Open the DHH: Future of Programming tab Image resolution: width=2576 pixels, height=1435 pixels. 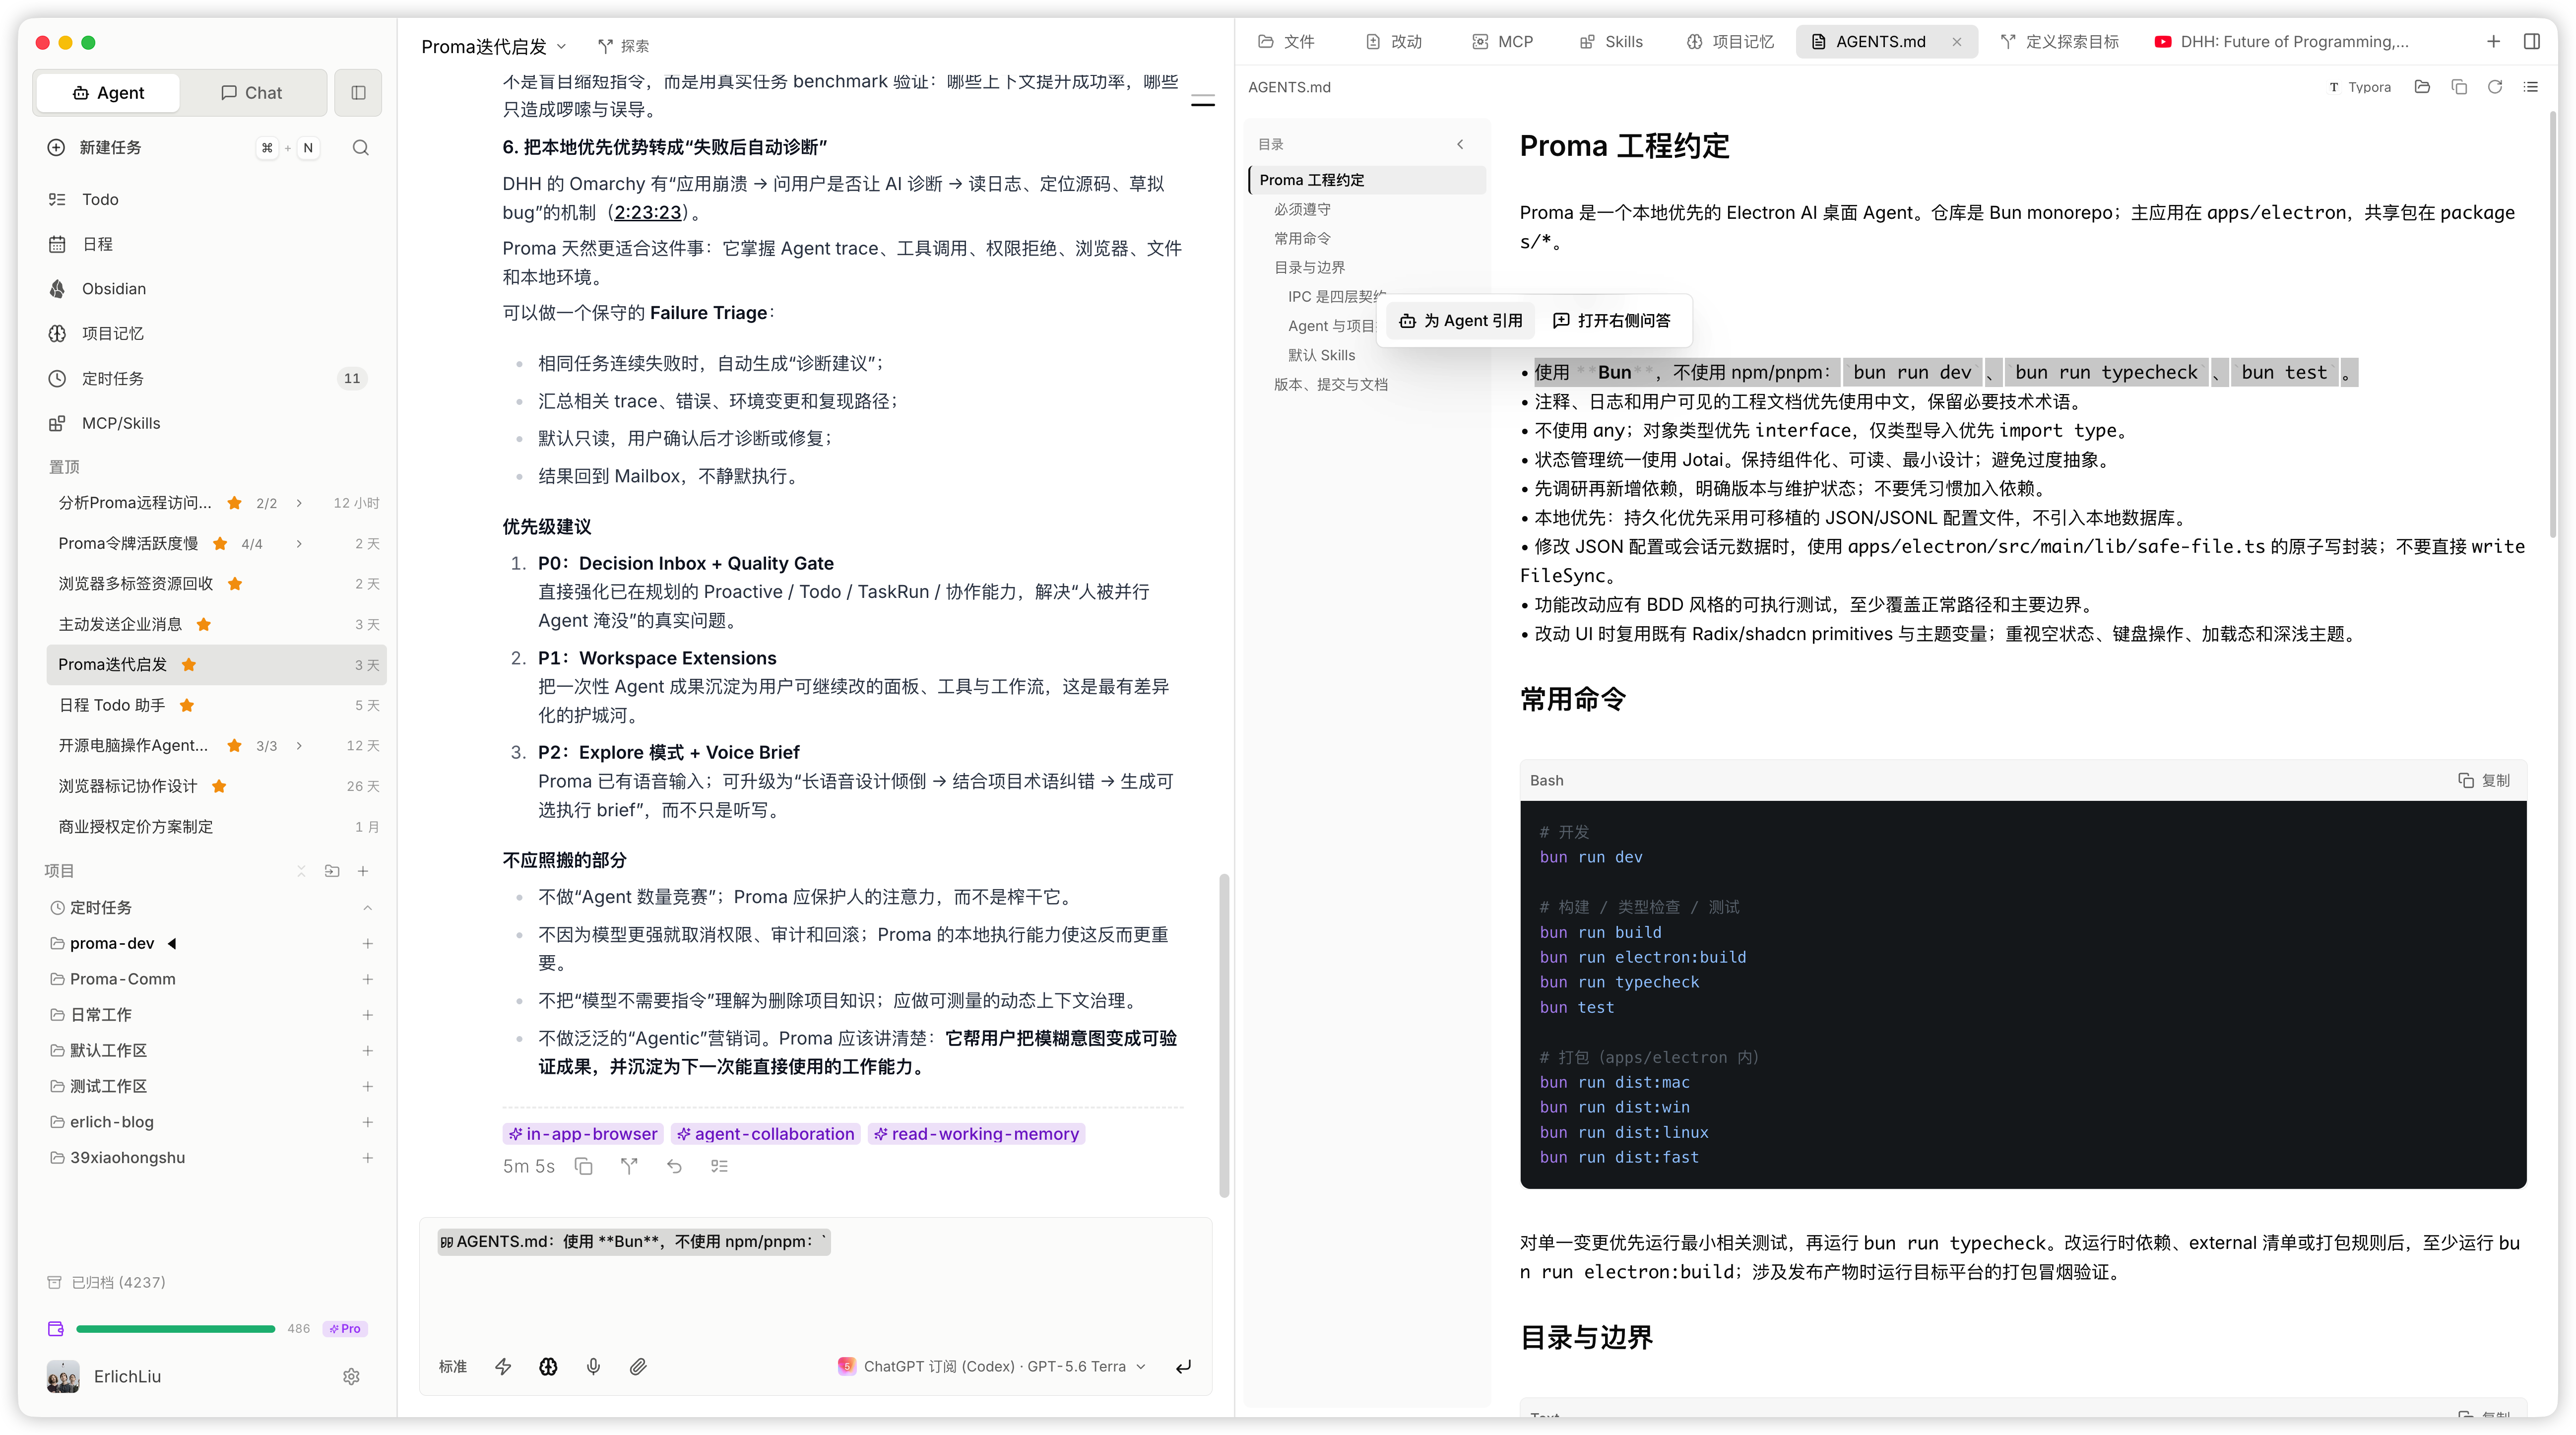point(2281,41)
